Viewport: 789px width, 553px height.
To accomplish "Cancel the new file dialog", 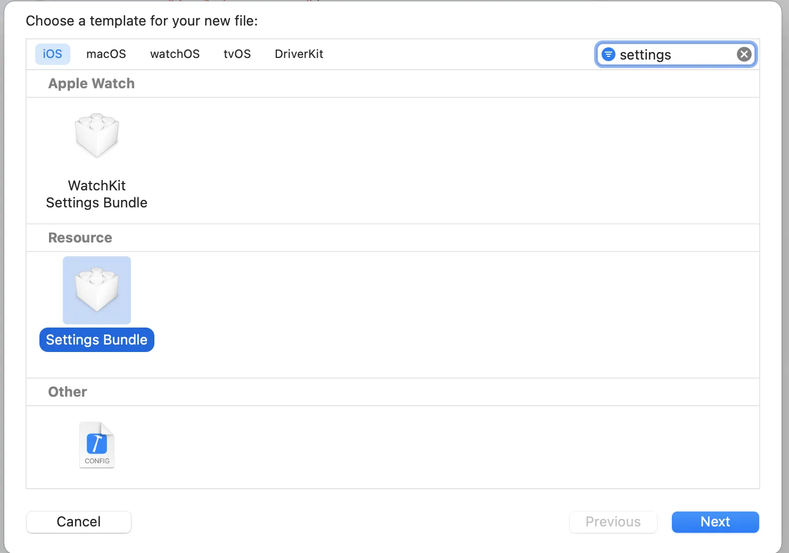I will point(79,522).
